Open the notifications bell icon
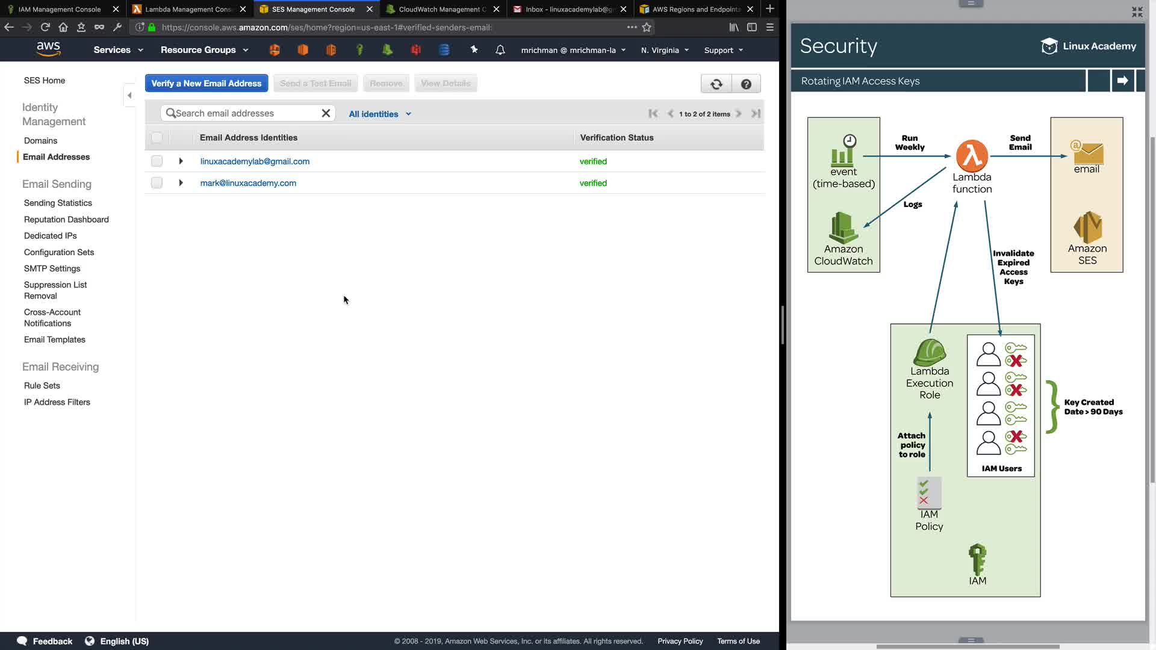1156x650 pixels. click(x=500, y=50)
